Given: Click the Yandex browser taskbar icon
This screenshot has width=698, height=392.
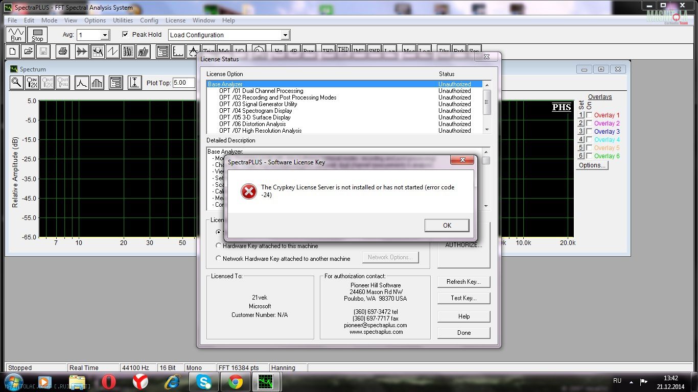Looking at the screenshot, I should click(x=141, y=381).
